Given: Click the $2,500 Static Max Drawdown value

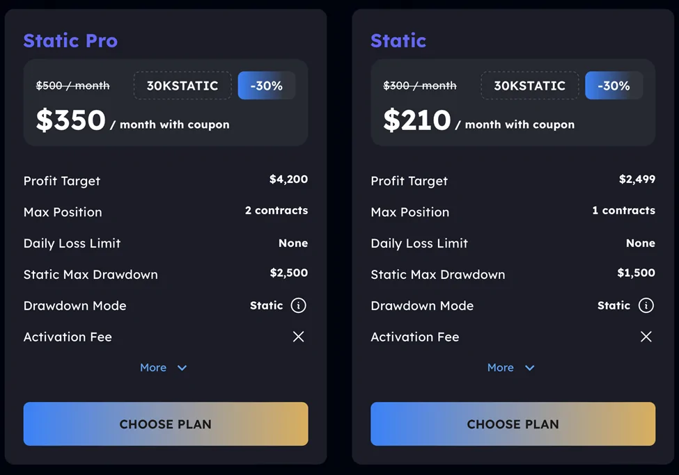Looking at the screenshot, I should pos(288,273).
